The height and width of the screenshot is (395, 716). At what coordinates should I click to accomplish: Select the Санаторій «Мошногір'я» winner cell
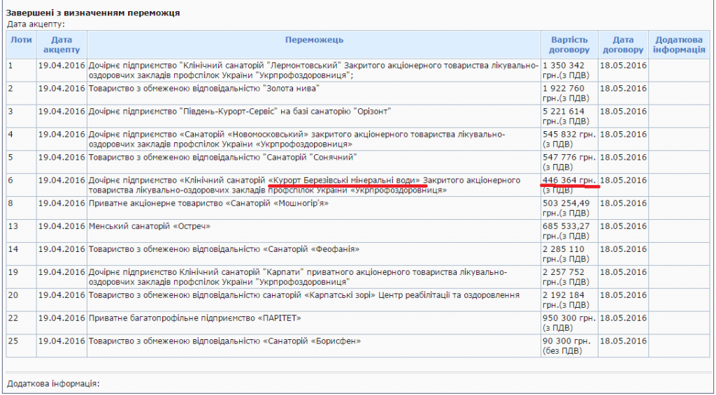click(208, 204)
